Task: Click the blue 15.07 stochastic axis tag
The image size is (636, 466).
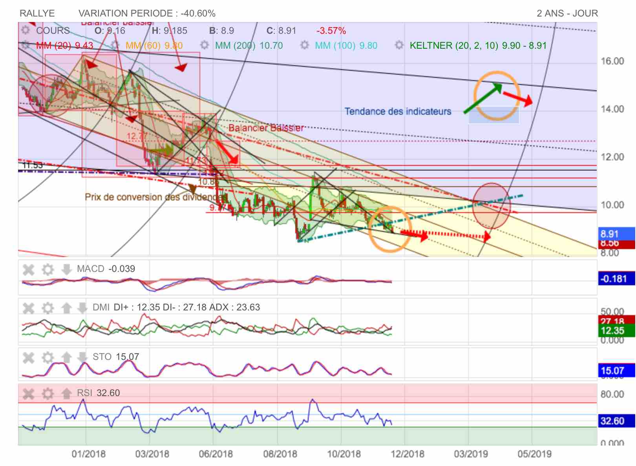Action: pos(616,371)
